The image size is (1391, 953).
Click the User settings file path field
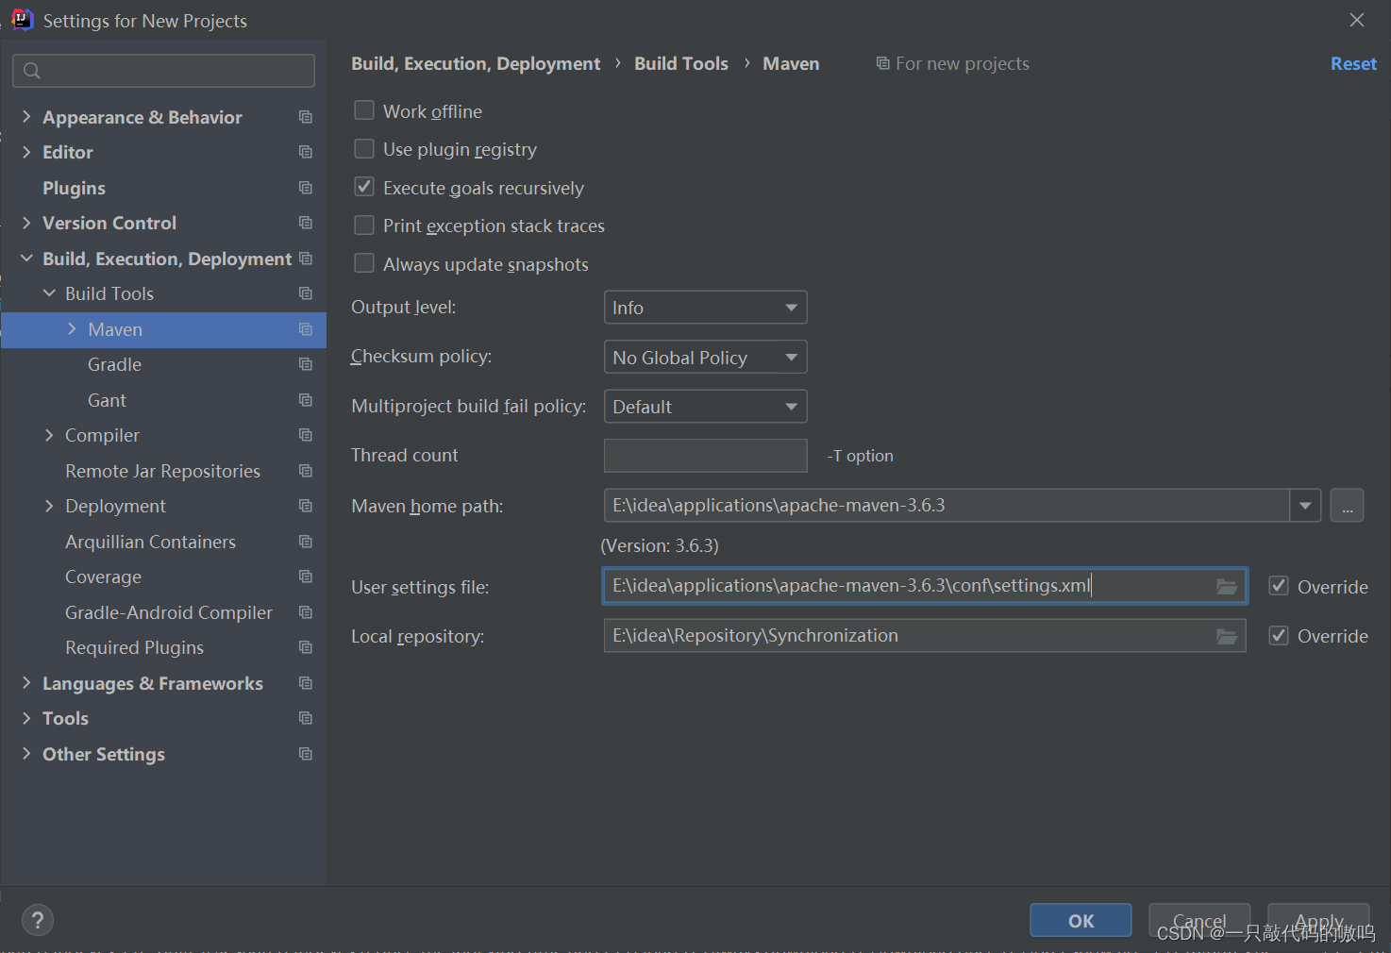[925, 586]
